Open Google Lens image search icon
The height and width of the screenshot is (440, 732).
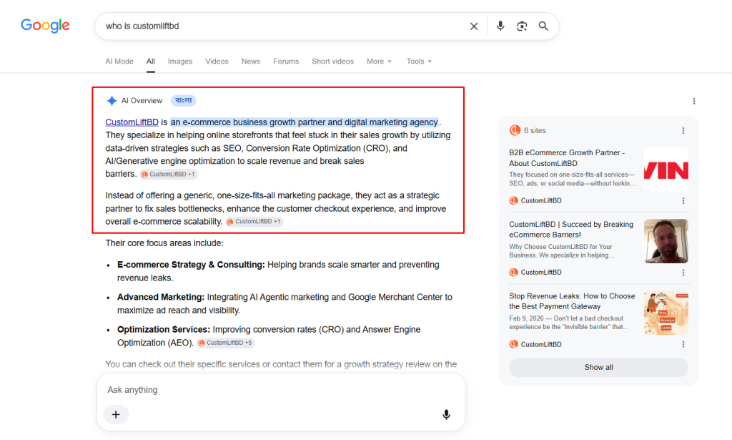coord(522,26)
